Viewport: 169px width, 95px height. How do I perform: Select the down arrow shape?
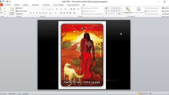116,11
